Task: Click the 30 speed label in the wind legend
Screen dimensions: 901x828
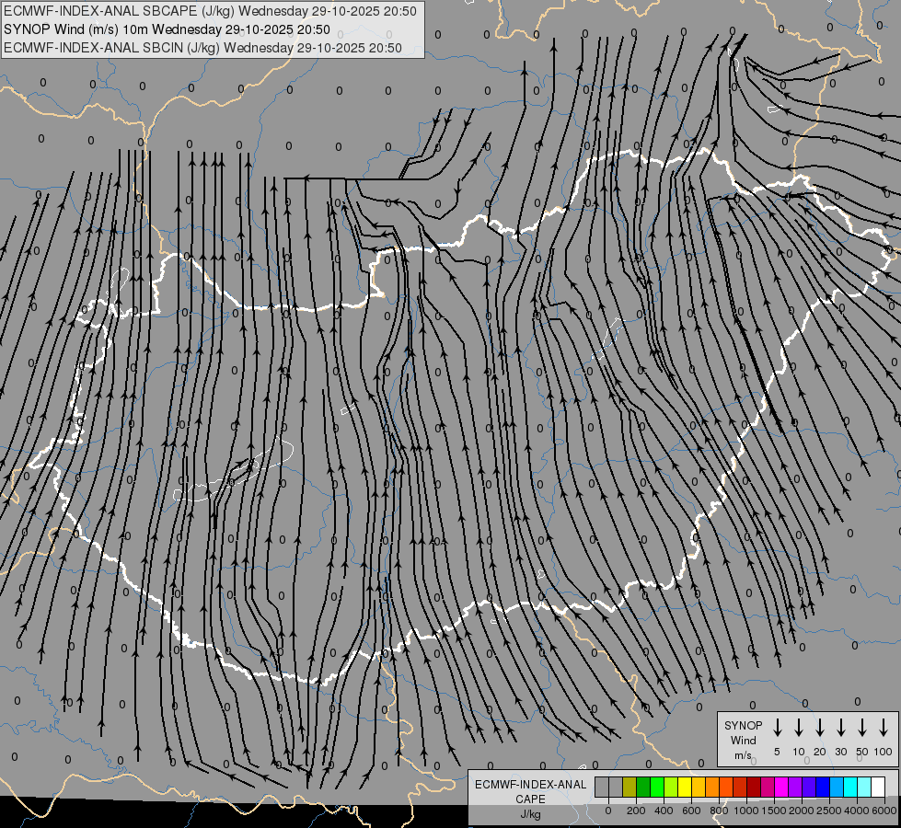Action: point(840,752)
